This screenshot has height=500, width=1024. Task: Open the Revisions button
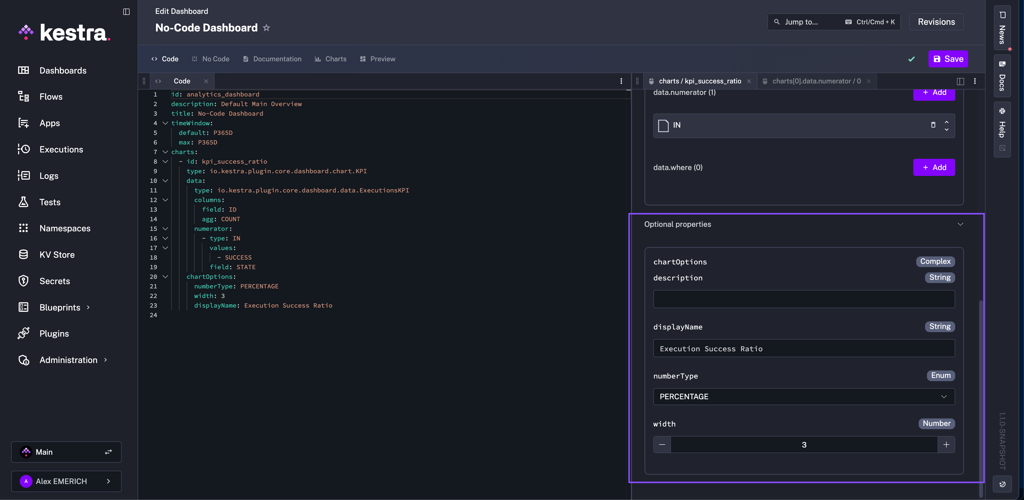[x=936, y=22]
